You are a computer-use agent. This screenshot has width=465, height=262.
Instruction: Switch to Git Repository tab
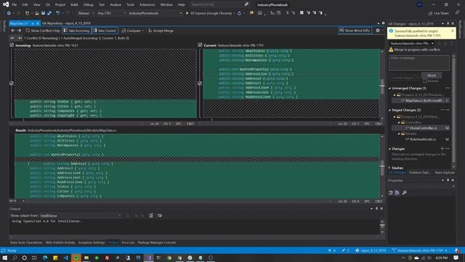66,23
